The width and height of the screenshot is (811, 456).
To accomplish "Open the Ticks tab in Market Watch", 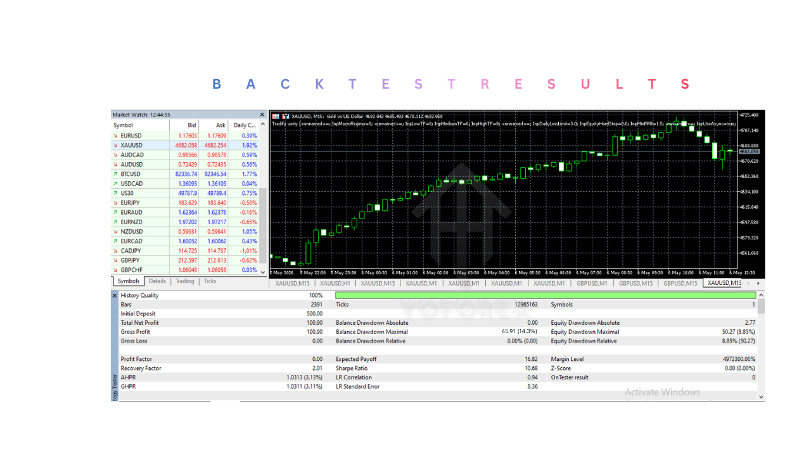I will 210,281.
